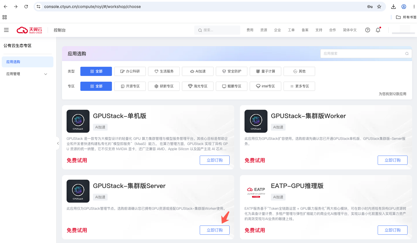The image size is (417, 243).
Task: Click the 天翼云 State Cloud logo
Action: pyautogui.click(x=29, y=30)
